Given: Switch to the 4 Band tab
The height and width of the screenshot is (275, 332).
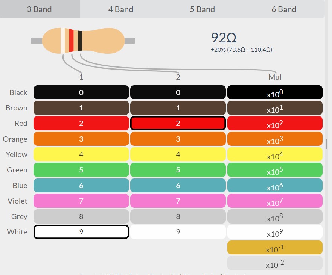Looking at the screenshot, I should [121, 9].
